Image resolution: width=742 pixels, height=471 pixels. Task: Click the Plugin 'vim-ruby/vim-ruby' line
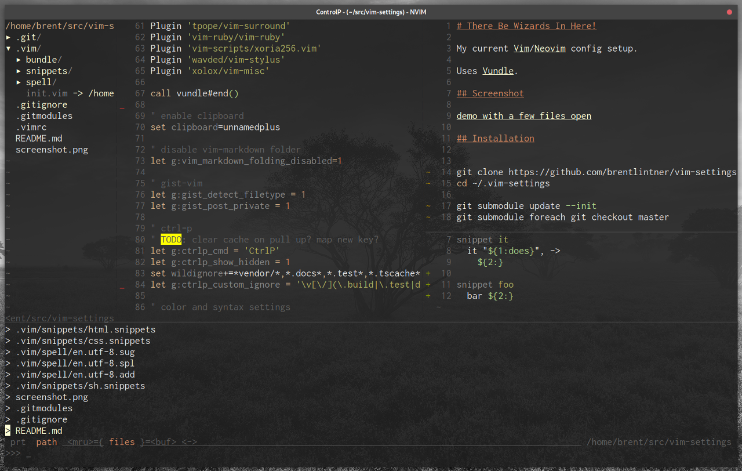point(217,37)
